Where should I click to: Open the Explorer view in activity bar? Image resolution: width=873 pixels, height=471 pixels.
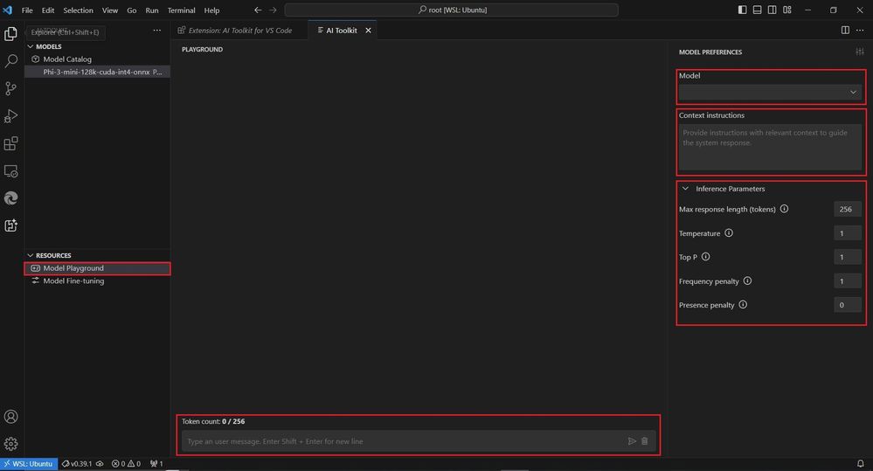pyautogui.click(x=10, y=34)
